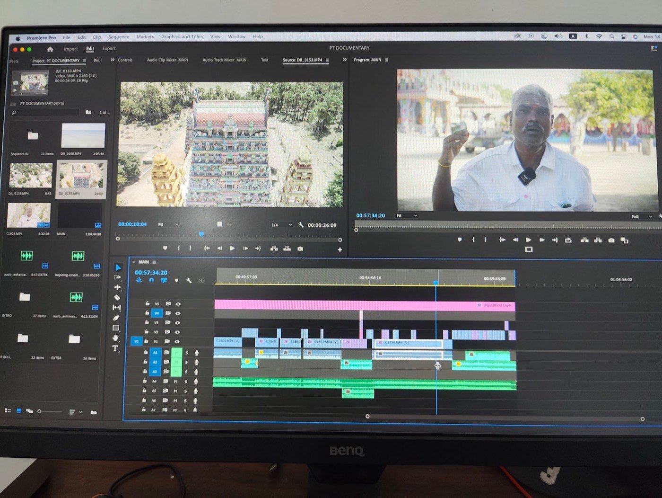This screenshot has width=662, height=498.
Task: Enable voice-over record on track A5
Action: [195, 391]
